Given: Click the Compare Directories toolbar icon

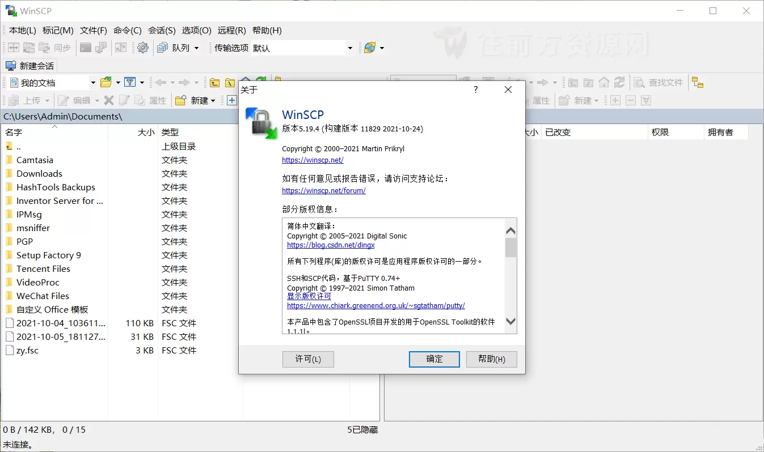Looking at the screenshot, I should [x=13, y=48].
